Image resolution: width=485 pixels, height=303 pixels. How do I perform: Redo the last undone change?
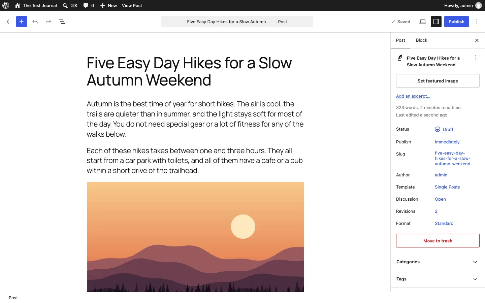tap(48, 22)
